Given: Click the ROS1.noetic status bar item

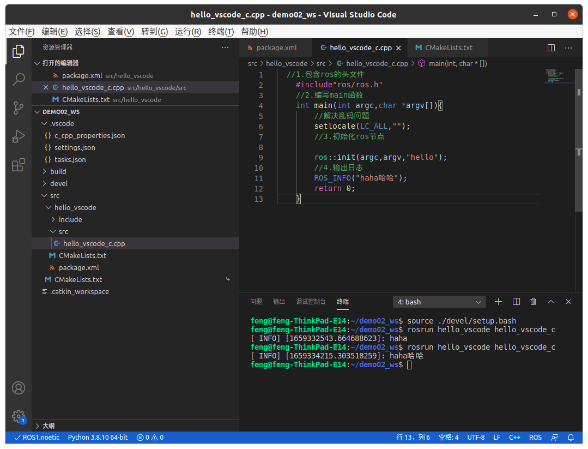Looking at the screenshot, I should 36,437.
